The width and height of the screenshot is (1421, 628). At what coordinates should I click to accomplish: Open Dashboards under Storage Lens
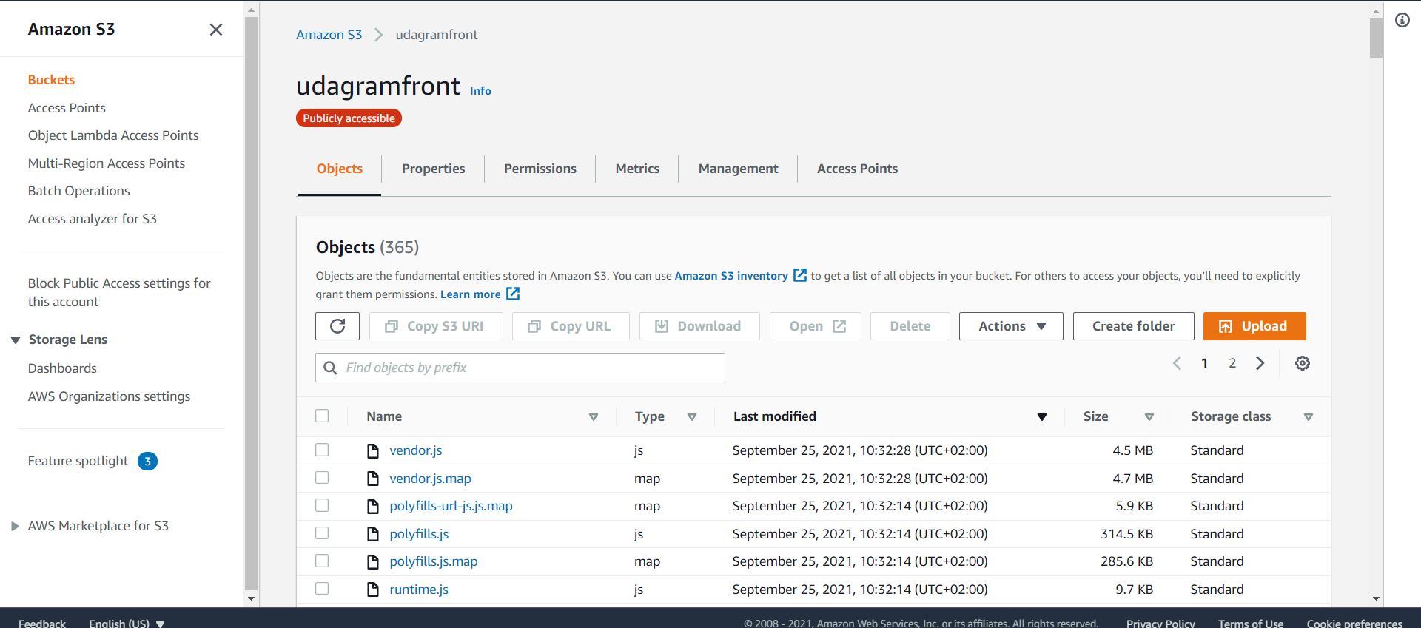tap(62, 368)
